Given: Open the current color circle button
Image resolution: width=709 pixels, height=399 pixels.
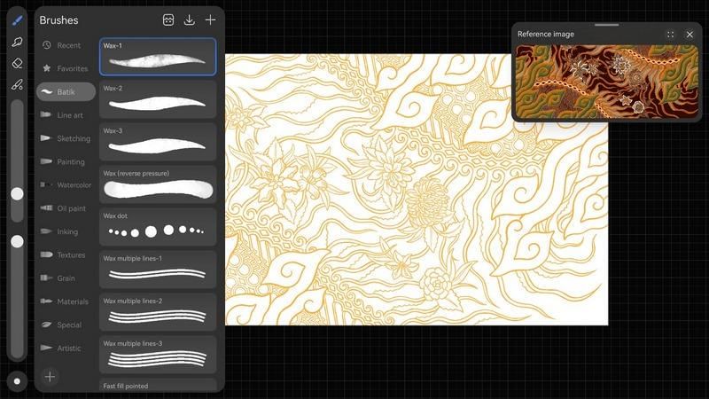Looking at the screenshot, I should pyautogui.click(x=17, y=381).
